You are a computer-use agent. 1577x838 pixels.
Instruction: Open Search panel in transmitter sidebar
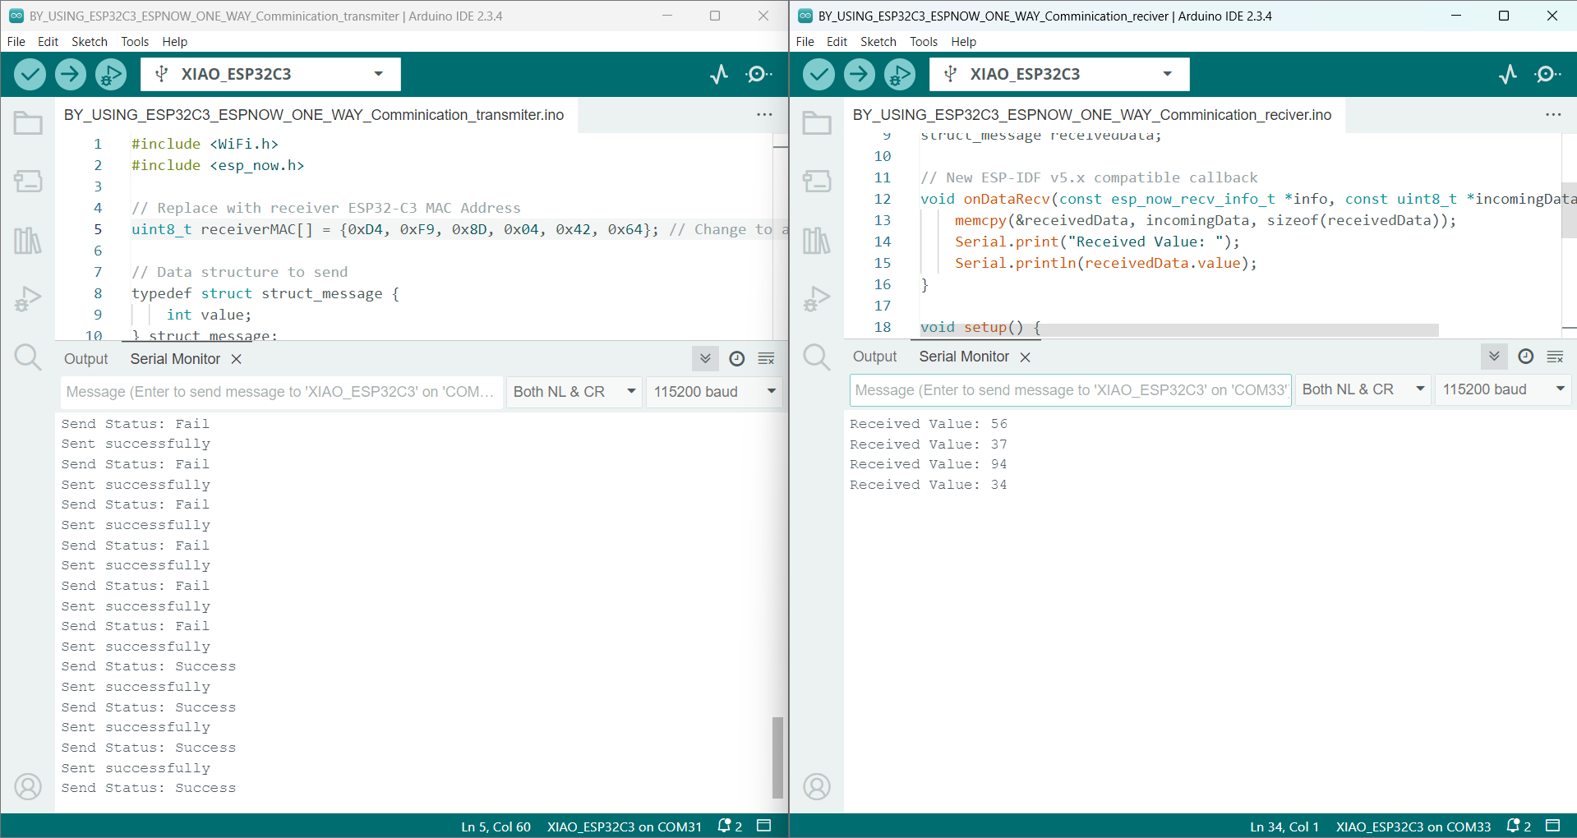[x=28, y=357]
